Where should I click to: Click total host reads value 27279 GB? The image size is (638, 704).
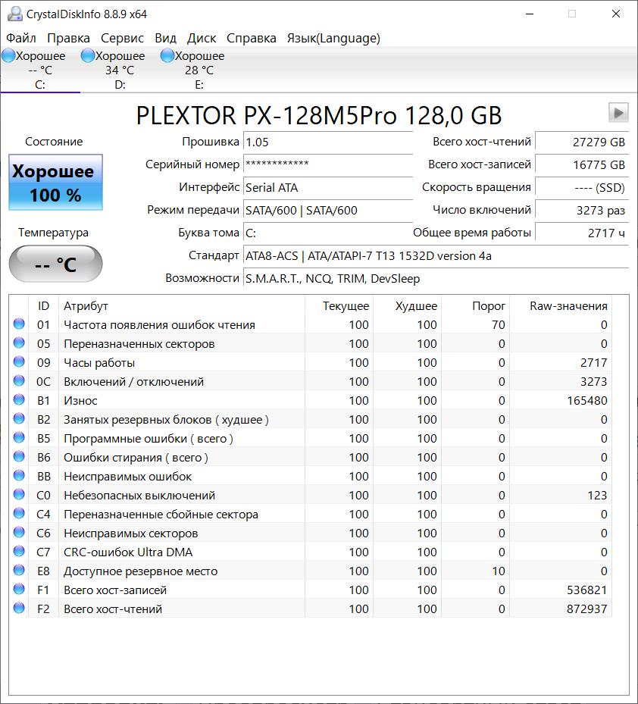pyautogui.click(x=582, y=142)
